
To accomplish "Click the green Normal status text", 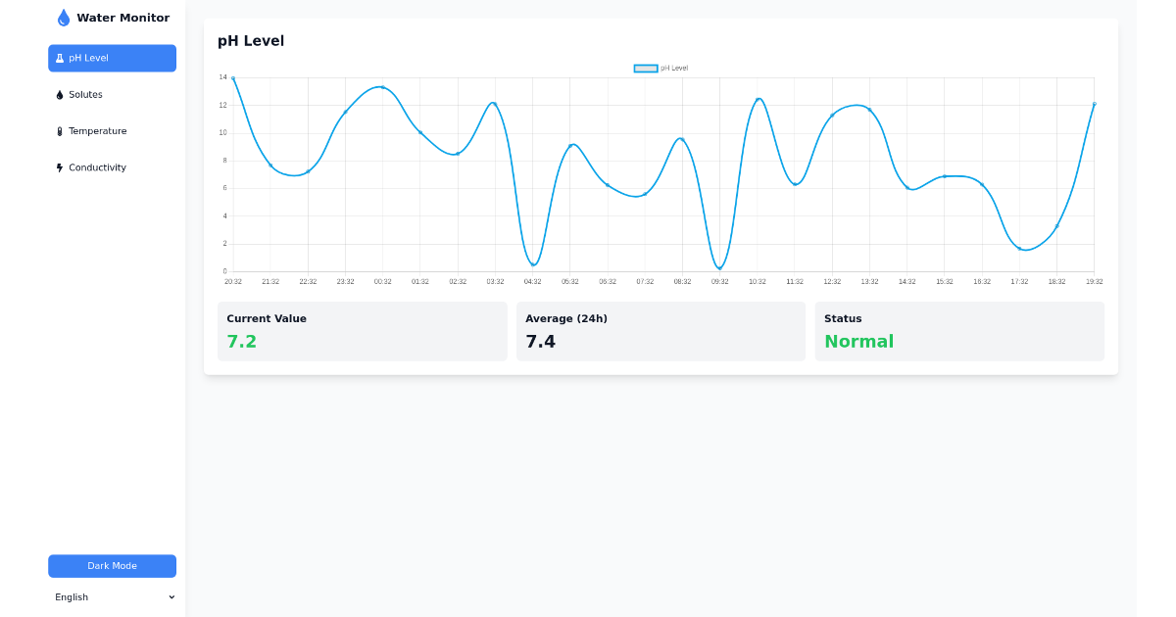I will [x=858, y=341].
